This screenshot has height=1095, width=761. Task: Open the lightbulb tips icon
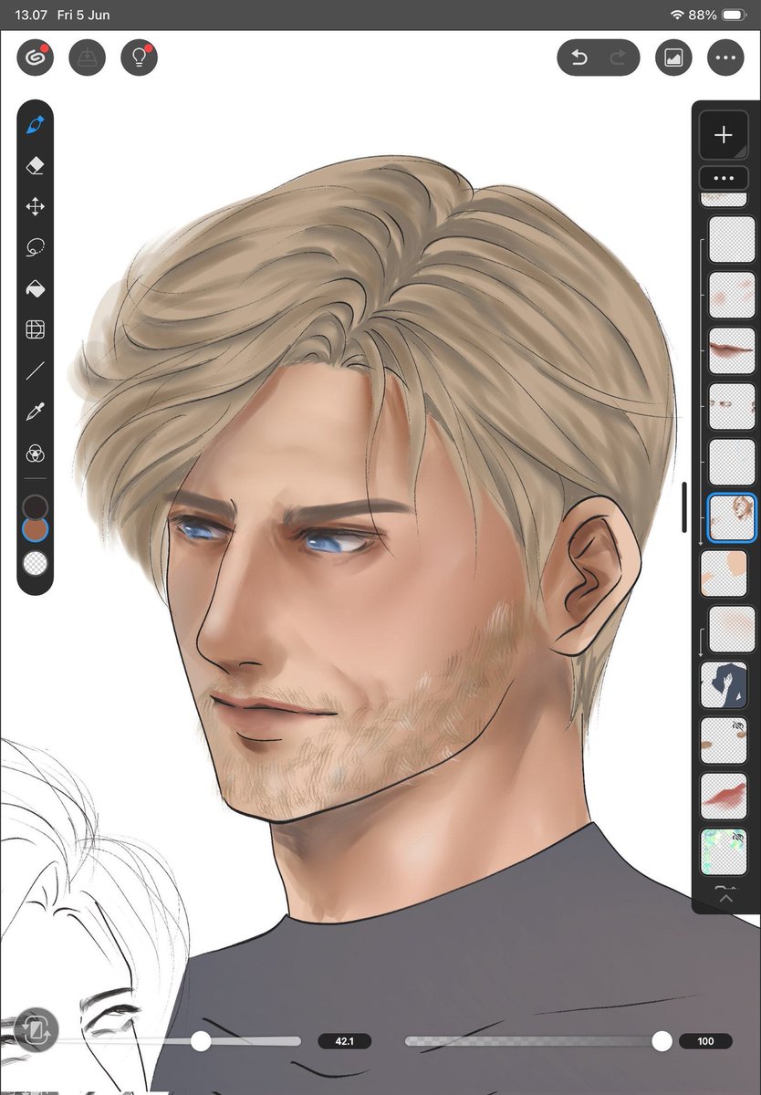pos(140,57)
